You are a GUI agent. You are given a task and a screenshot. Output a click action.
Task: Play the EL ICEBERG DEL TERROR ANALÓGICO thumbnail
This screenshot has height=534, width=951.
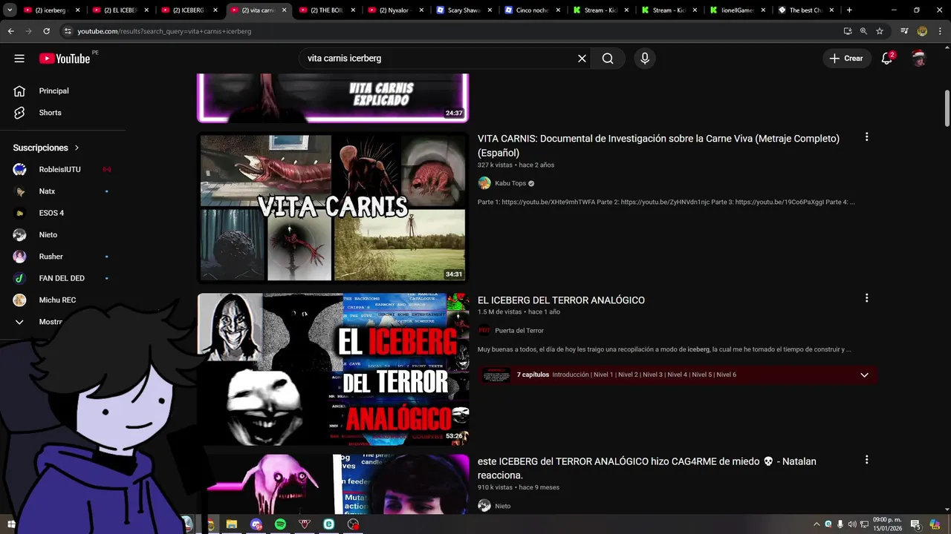click(333, 369)
